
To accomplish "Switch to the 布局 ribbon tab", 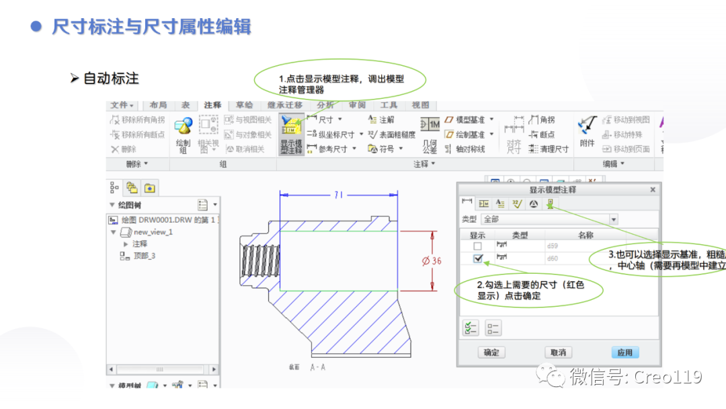I will (x=159, y=105).
